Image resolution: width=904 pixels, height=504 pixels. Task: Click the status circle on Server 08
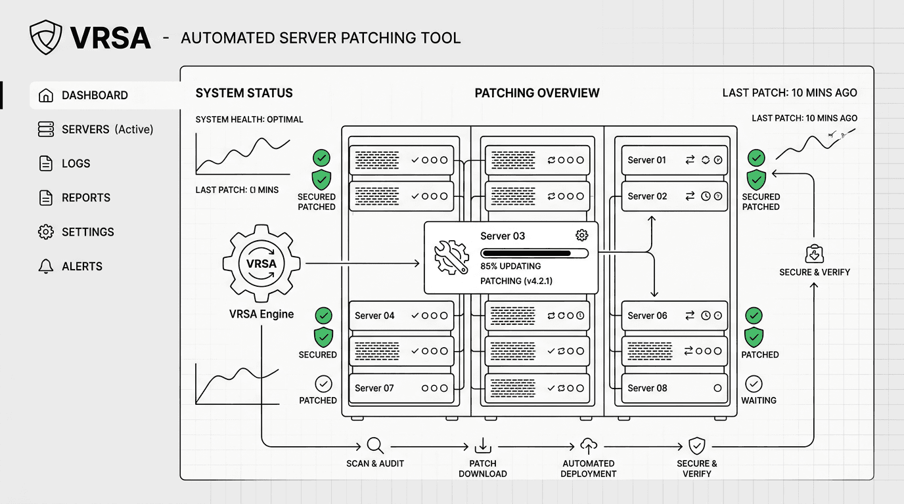coord(717,388)
